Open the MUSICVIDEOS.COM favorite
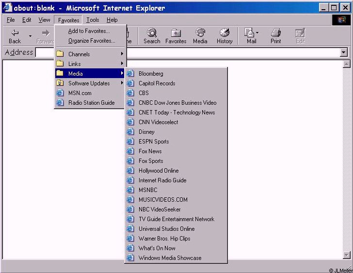 (x=176, y=199)
